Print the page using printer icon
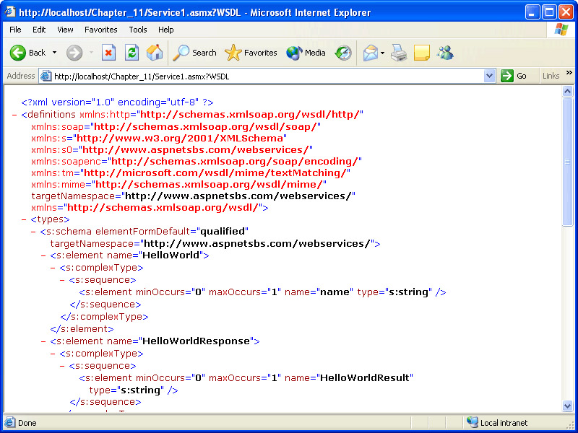 click(x=399, y=53)
